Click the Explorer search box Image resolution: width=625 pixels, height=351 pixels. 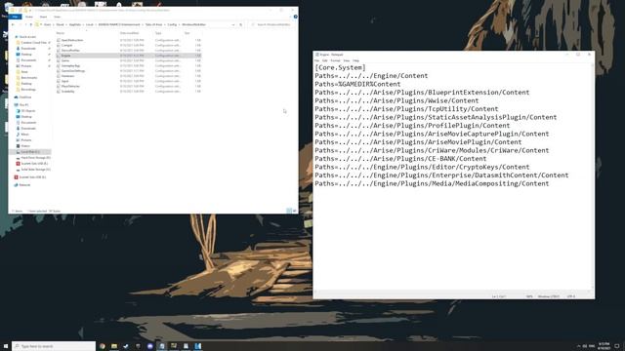272,24
